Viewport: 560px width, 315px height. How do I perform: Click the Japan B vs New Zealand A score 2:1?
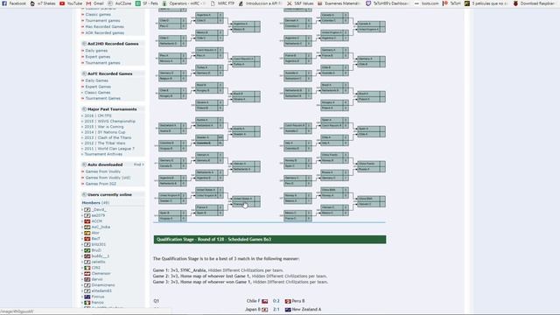tap(276, 310)
